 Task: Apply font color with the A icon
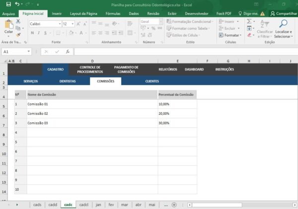pyautogui.click(x=81, y=33)
